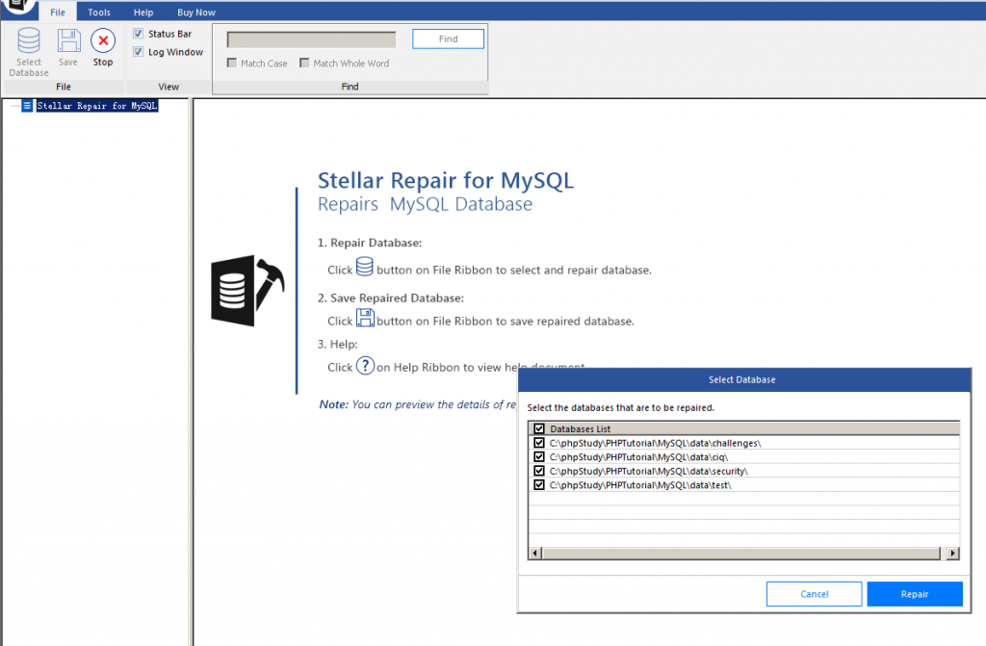This screenshot has width=986, height=646.
Task: Click the Repair button
Action: pos(914,593)
